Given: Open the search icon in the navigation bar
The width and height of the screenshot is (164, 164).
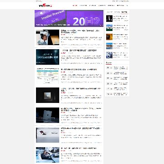Looking at the screenshot, I should (x=127, y=5).
